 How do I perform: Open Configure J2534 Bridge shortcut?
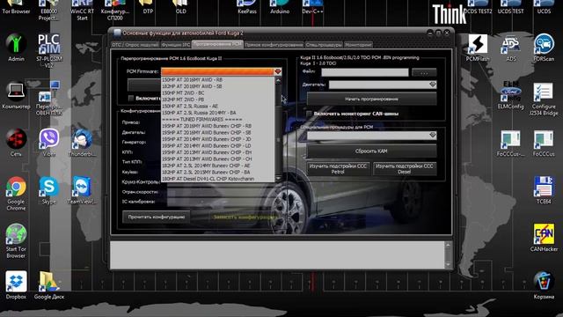(544, 99)
